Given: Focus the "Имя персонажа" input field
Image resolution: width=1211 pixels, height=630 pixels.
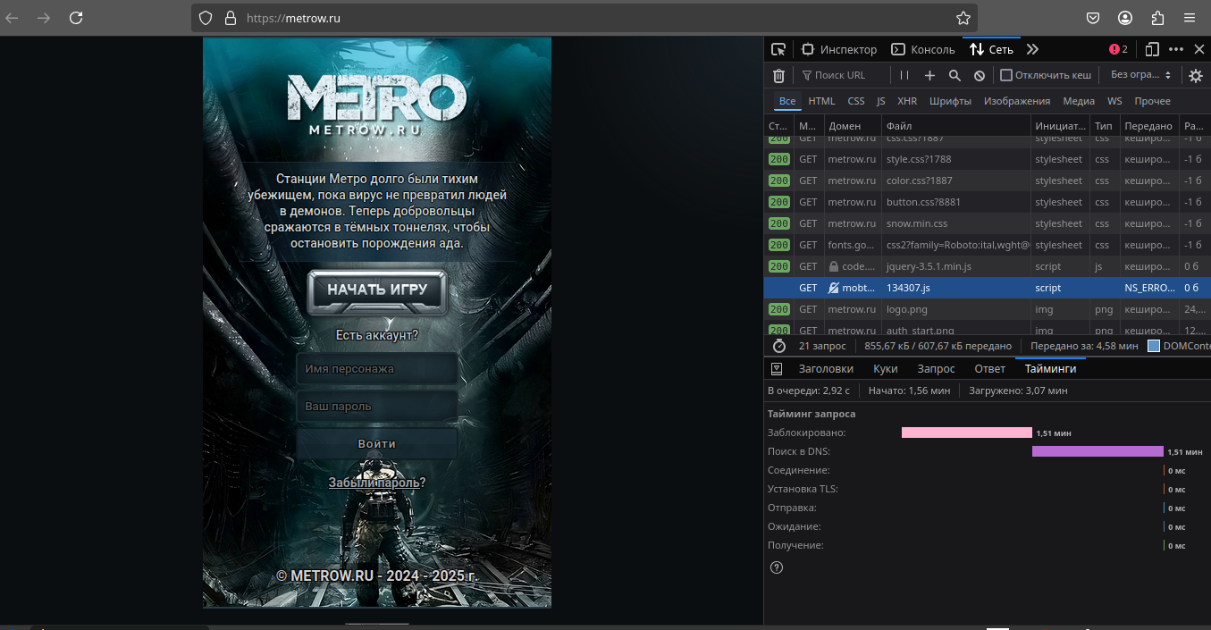Looking at the screenshot, I should pos(376,369).
